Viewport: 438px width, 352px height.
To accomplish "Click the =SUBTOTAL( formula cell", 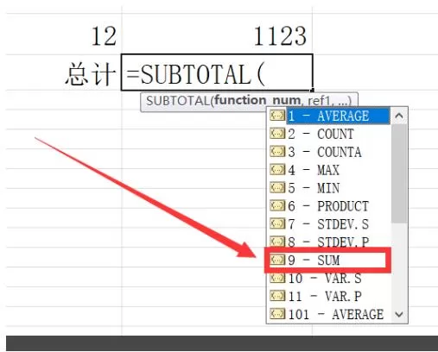I will [x=217, y=72].
